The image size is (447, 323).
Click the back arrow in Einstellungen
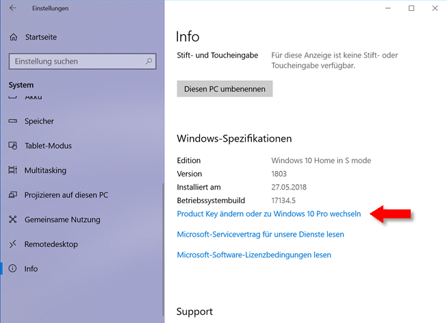tap(12, 8)
